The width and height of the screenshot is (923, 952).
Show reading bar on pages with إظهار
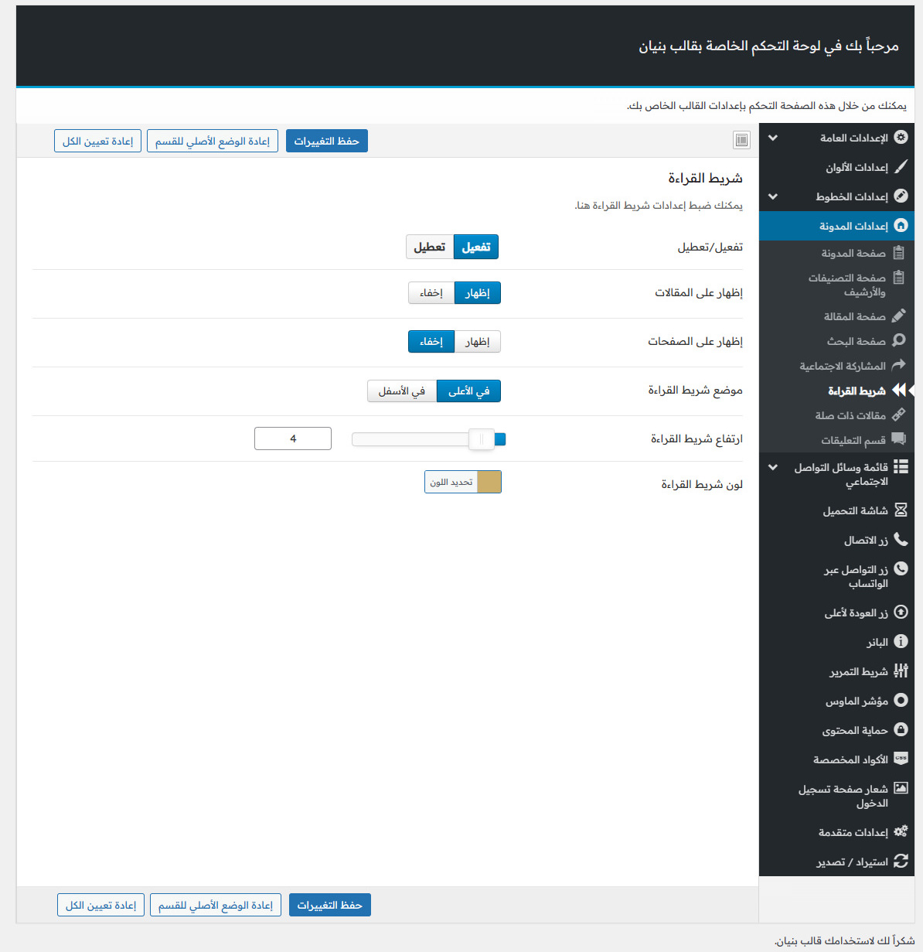click(478, 342)
